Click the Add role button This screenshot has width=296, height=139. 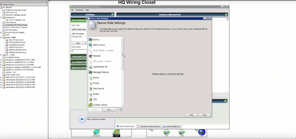tap(110, 109)
